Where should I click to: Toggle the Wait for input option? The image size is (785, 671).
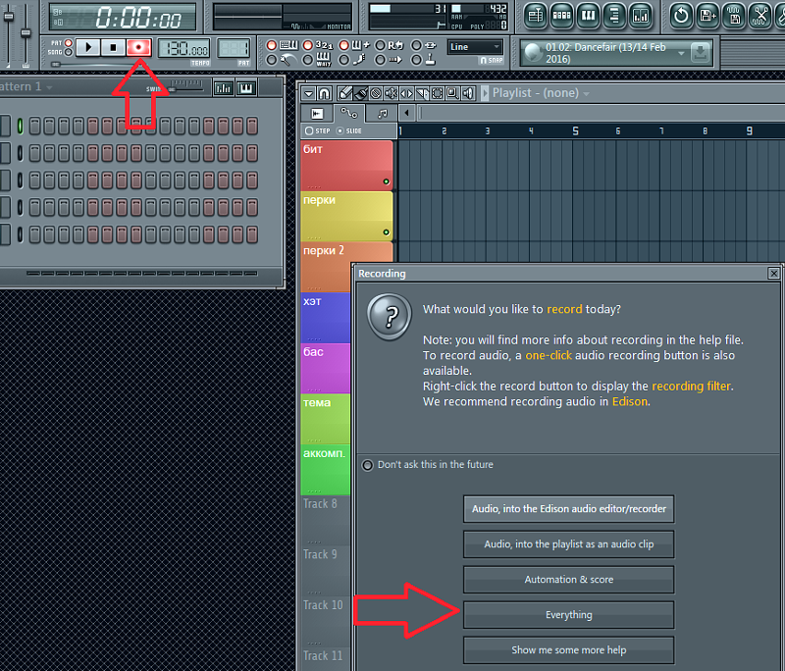coord(308,60)
